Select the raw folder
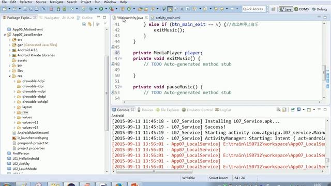 [x=25, y=112]
